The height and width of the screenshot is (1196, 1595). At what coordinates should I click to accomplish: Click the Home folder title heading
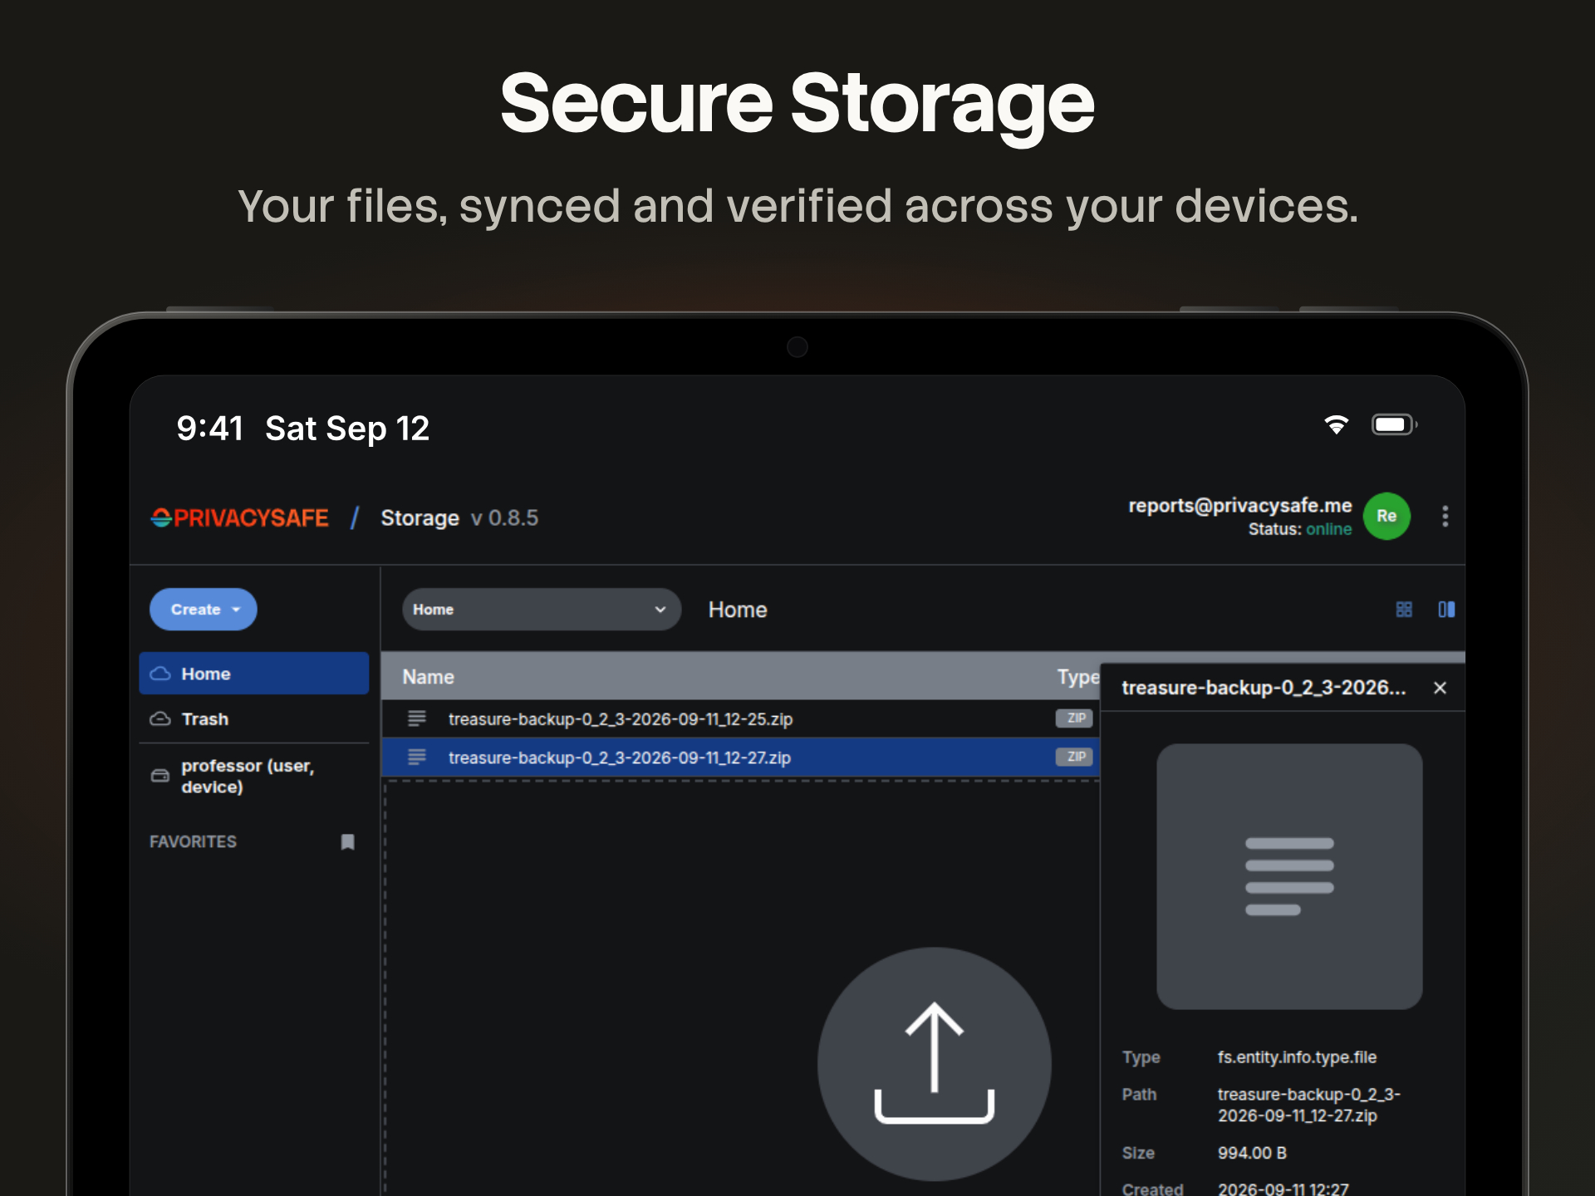click(x=738, y=610)
